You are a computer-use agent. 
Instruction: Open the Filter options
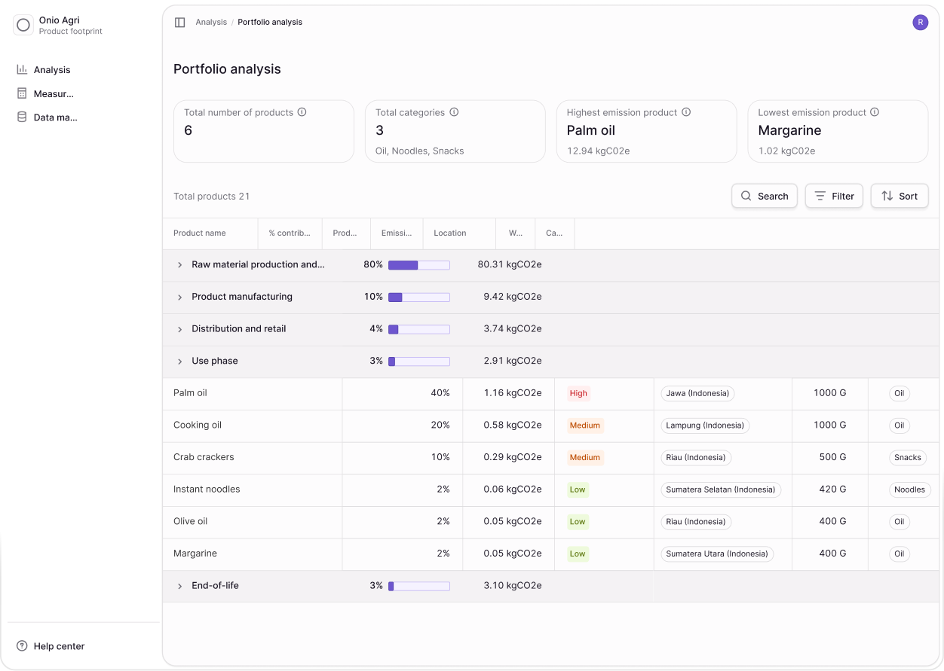click(x=834, y=196)
